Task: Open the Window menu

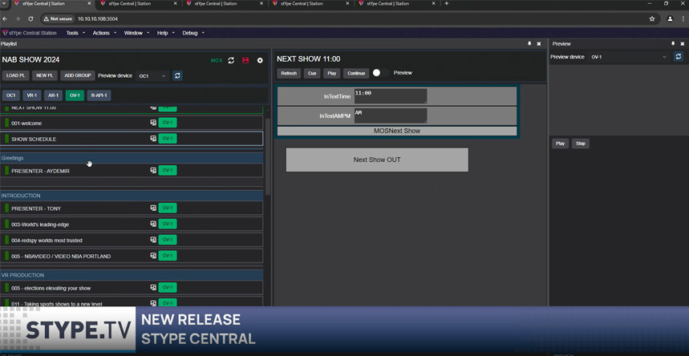Action: [136, 33]
